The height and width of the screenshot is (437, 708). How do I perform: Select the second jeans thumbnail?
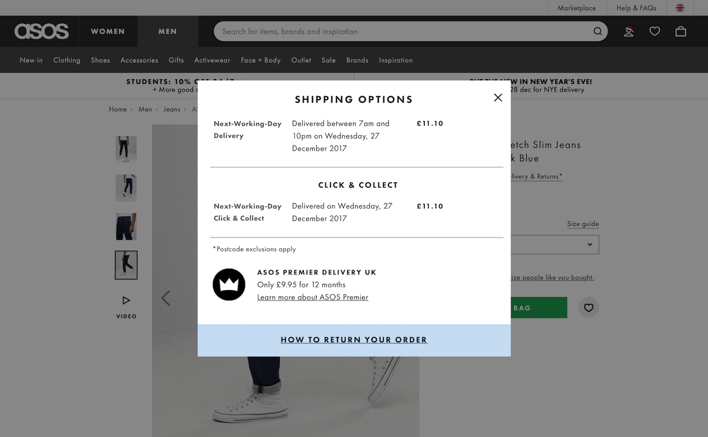pyautogui.click(x=126, y=188)
